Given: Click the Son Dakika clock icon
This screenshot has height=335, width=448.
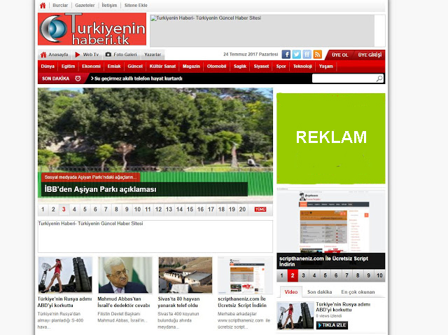Looking at the screenshot, I should point(78,78).
